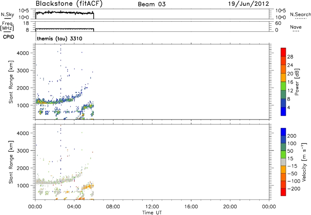Click the blue swatch atop Velocity colorbar
This screenshot has height=215, width=311.
point(283,132)
